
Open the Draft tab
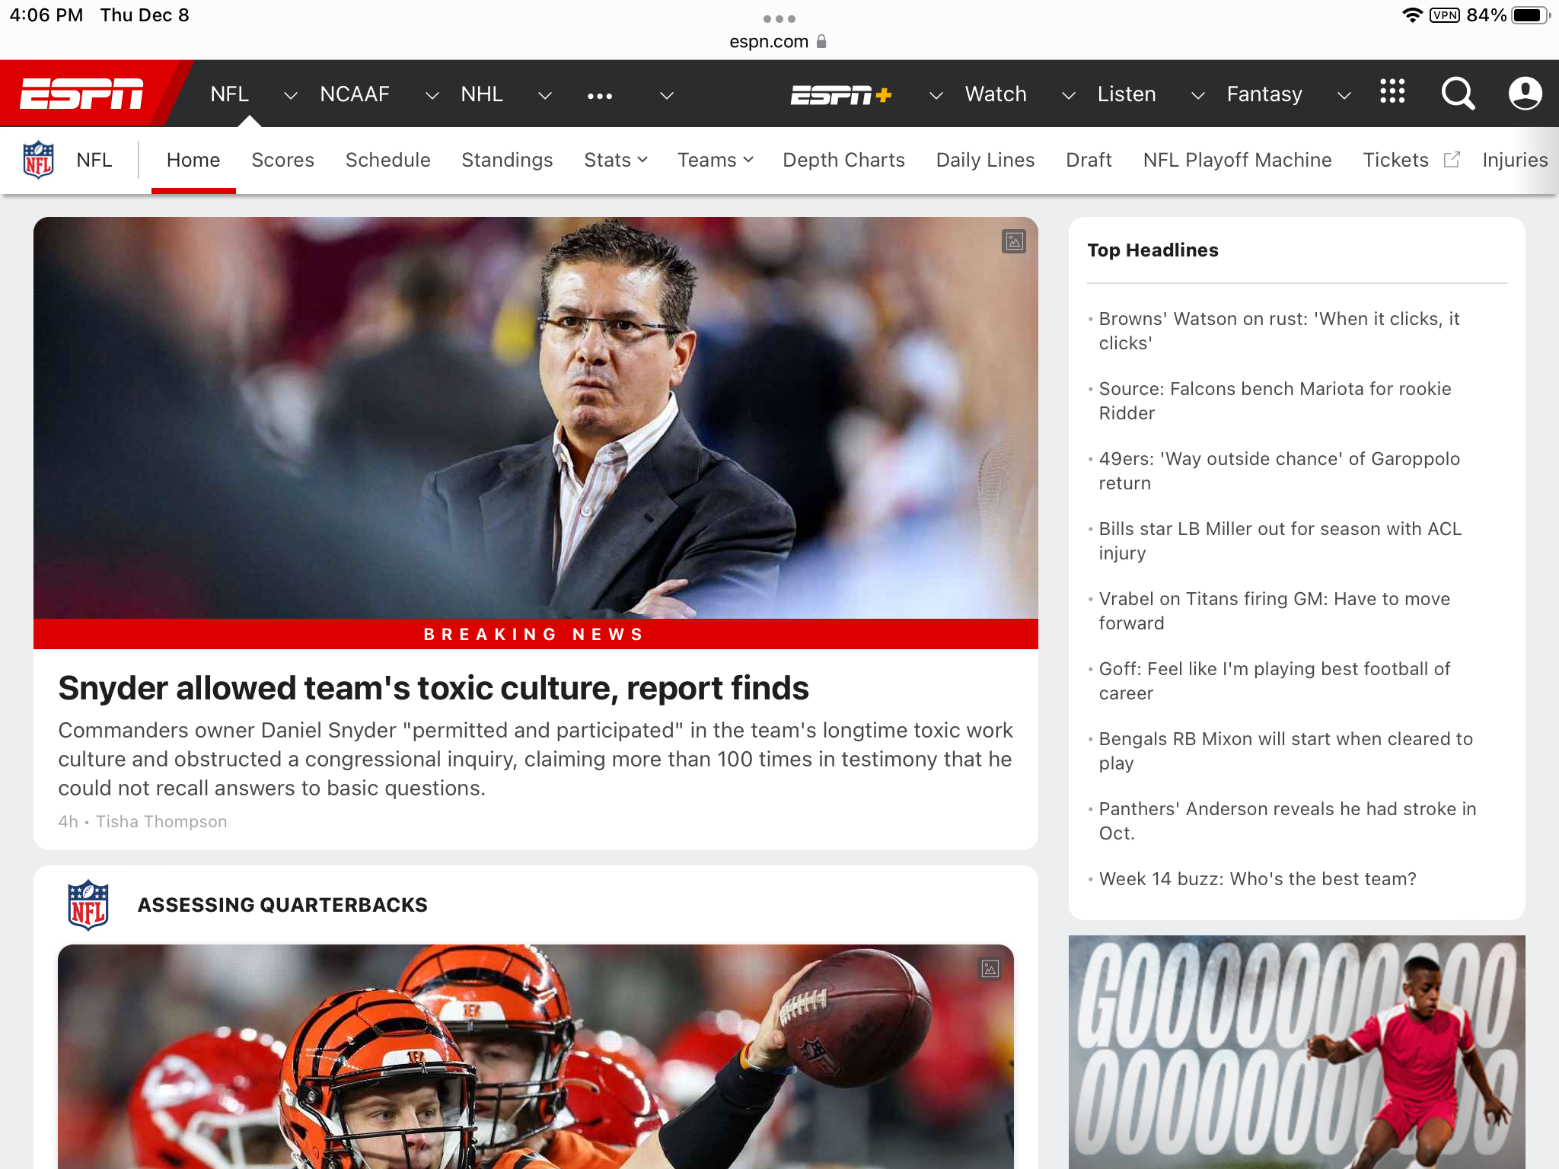tap(1089, 160)
